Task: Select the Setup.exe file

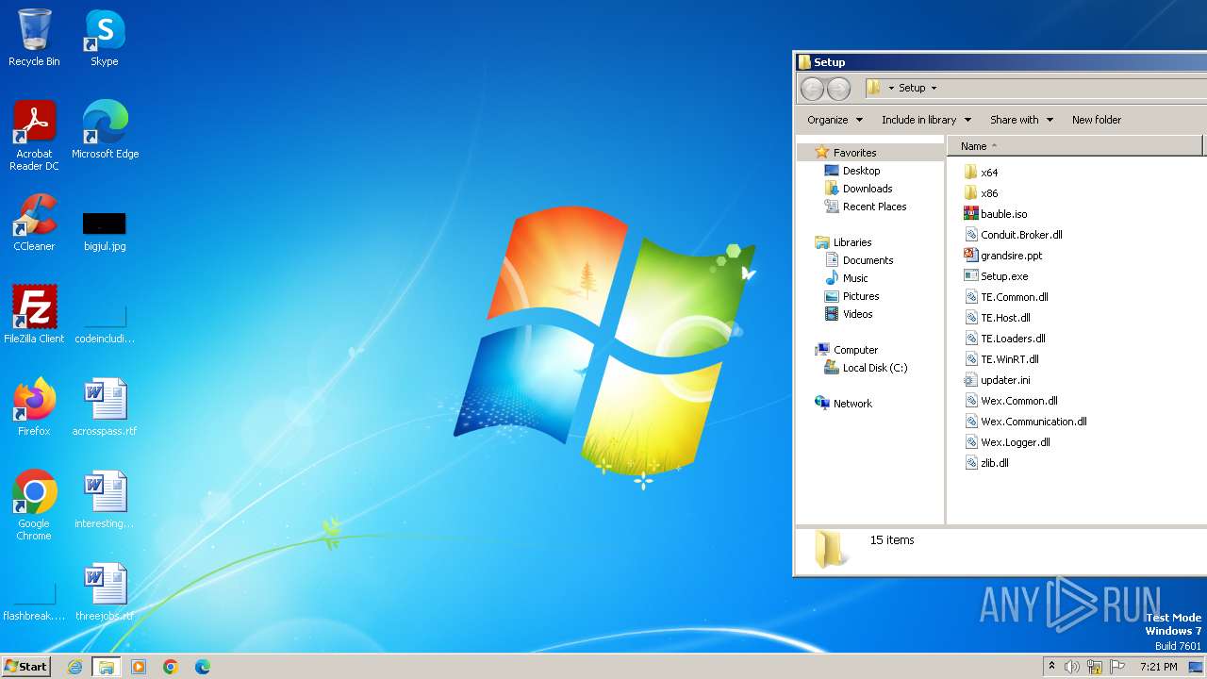Action: (1004, 276)
